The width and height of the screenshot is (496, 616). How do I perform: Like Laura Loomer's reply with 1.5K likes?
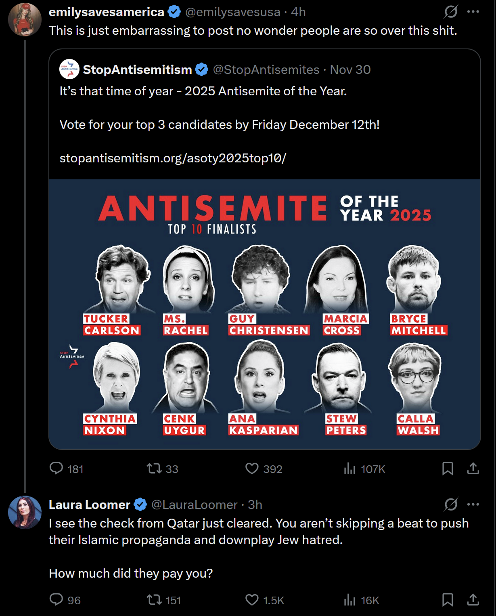click(252, 600)
